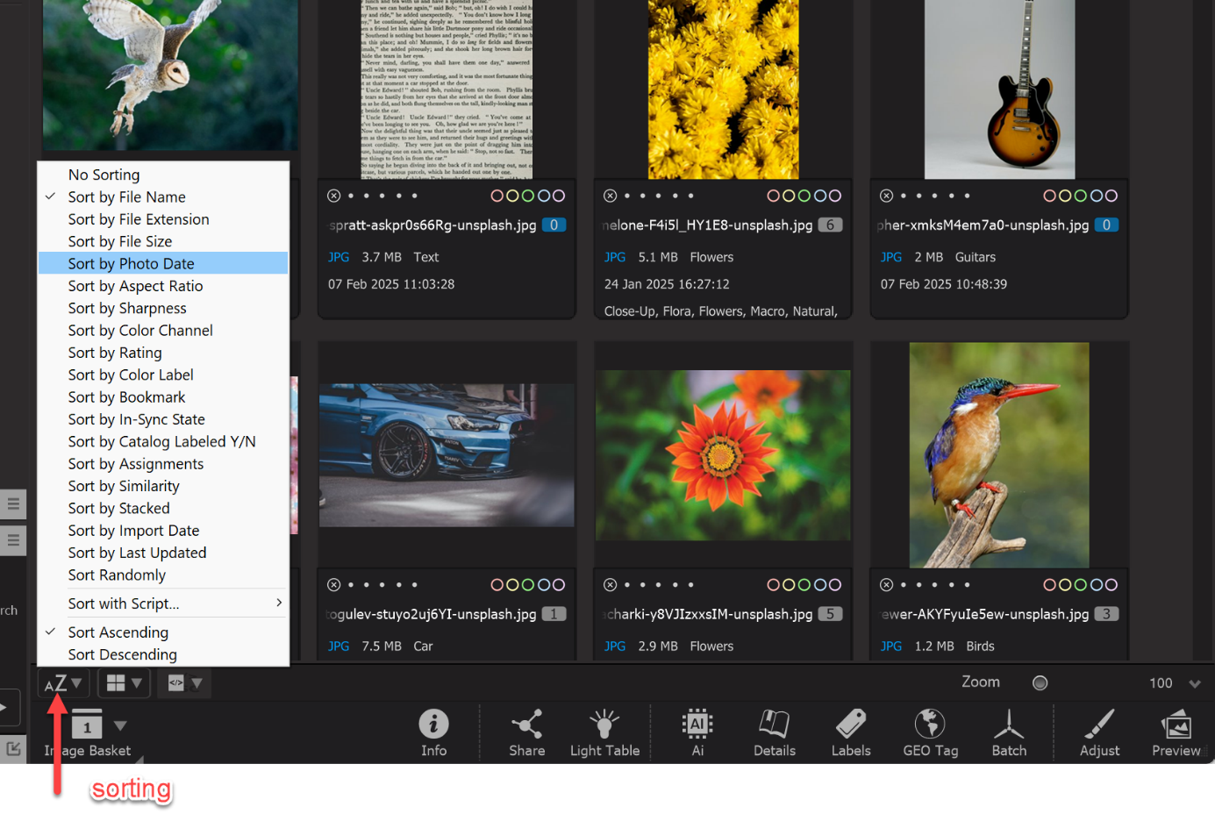The height and width of the screenshot is (814, 1215).
Task: Open the Details book icon
Action: point(774,724)
